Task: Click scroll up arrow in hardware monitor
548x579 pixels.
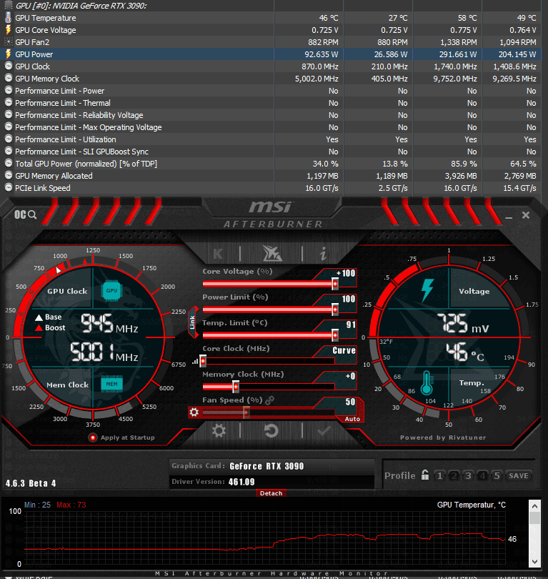Action: [x=534, y=506]
